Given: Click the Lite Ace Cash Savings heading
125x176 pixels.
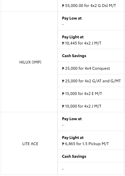Looking at the screenshot, I should pos(74,156).
